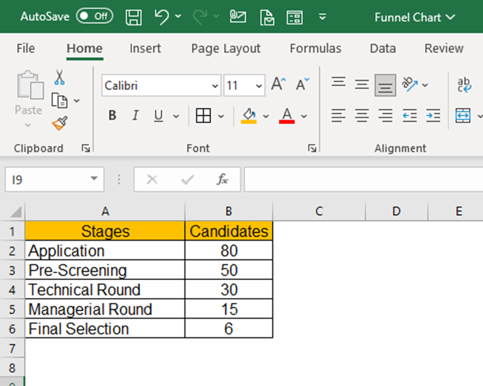Open the Name Box dropdown arrow
Image resolution: width=483 pixels, height=386 pixels.
94,178
